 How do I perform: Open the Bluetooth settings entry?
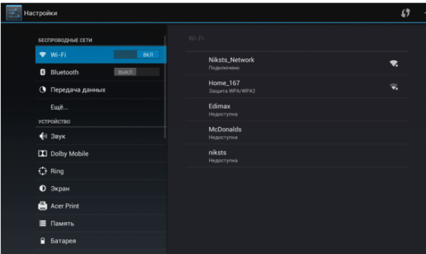[x=101, y=72]
